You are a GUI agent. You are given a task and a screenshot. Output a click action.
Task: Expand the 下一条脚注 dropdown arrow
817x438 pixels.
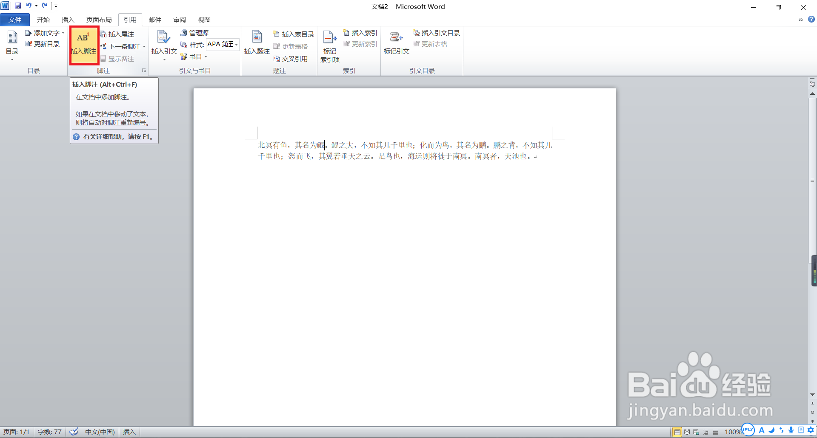coord(144,46)
